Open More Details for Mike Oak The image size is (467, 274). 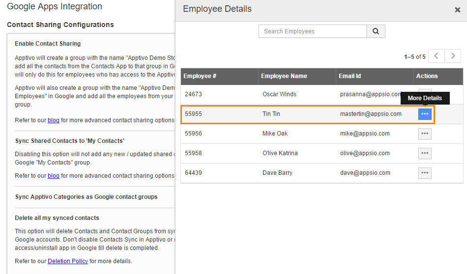[425, 134]
